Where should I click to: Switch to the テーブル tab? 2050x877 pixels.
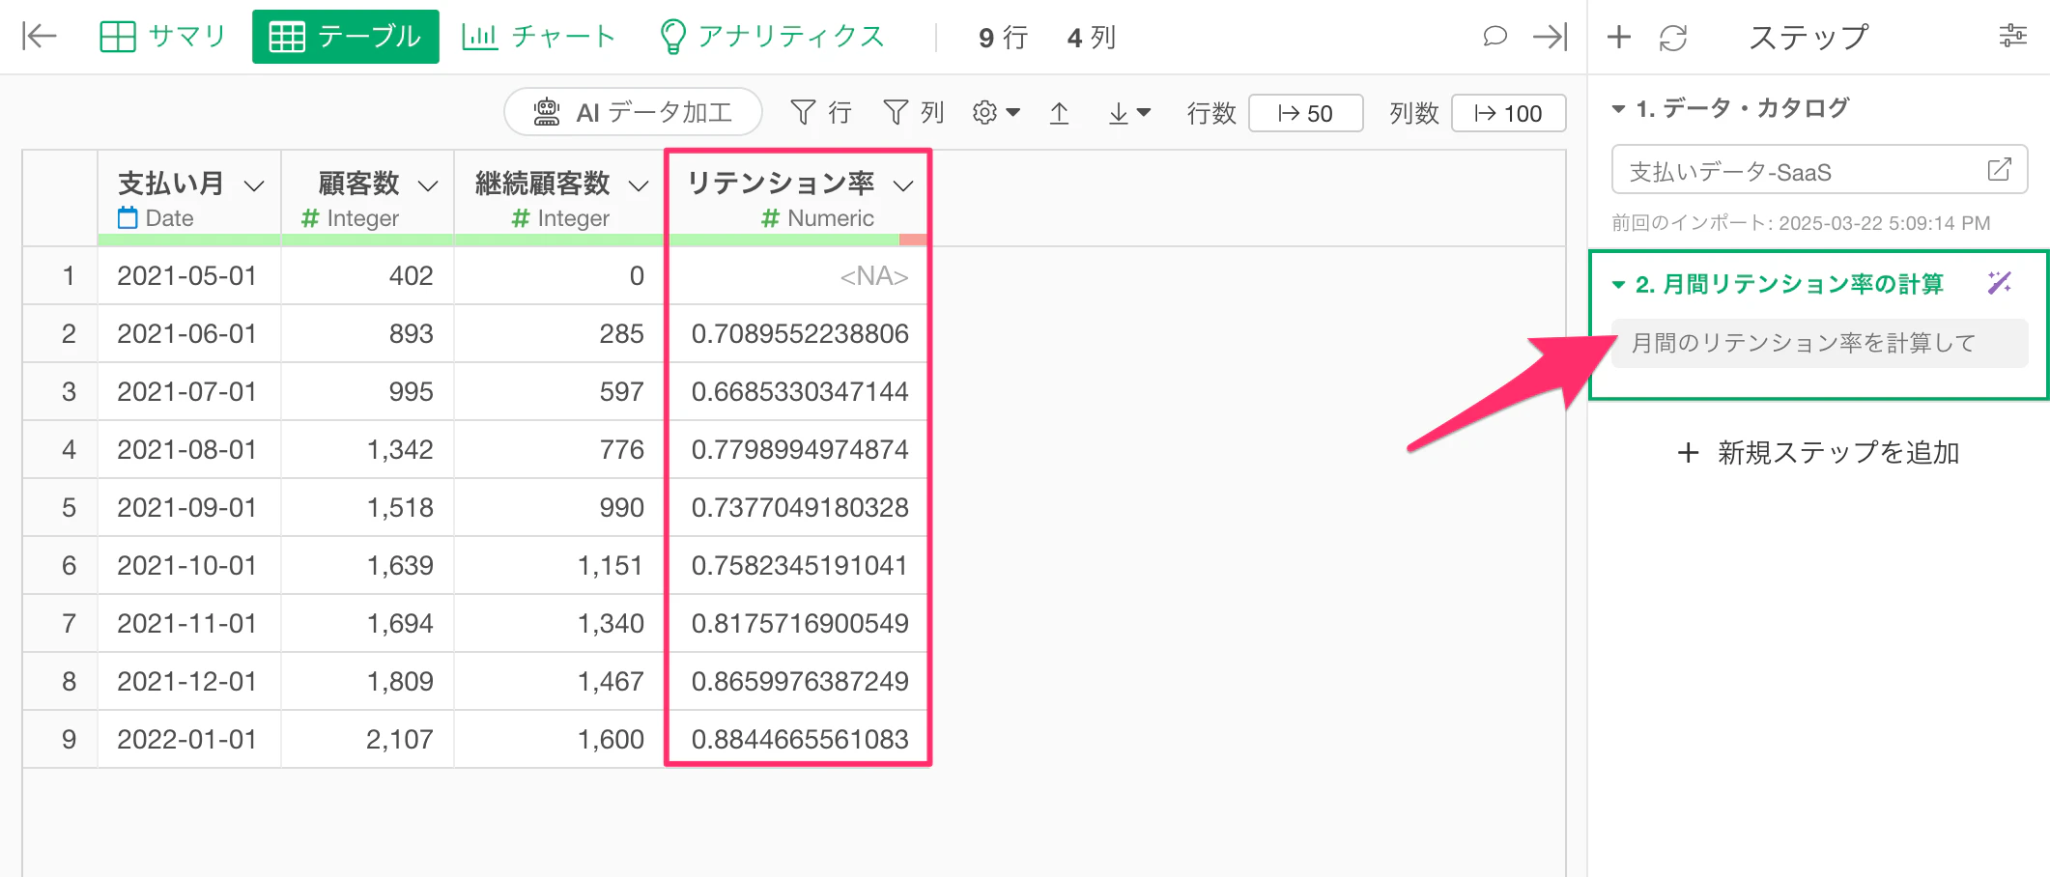[346, 37]
